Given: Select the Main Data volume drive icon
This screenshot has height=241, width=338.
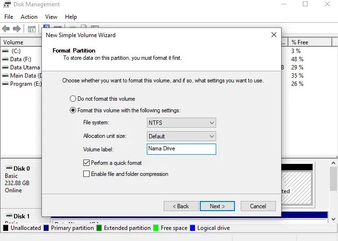Looking at the screenshot, I should [5, 76].
